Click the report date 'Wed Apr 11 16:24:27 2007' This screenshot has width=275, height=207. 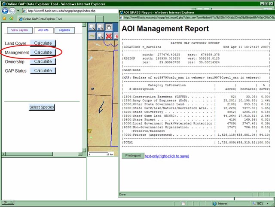246,47
